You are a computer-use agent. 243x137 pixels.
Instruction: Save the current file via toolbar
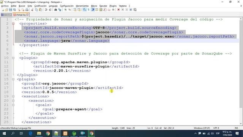[10, 10]
